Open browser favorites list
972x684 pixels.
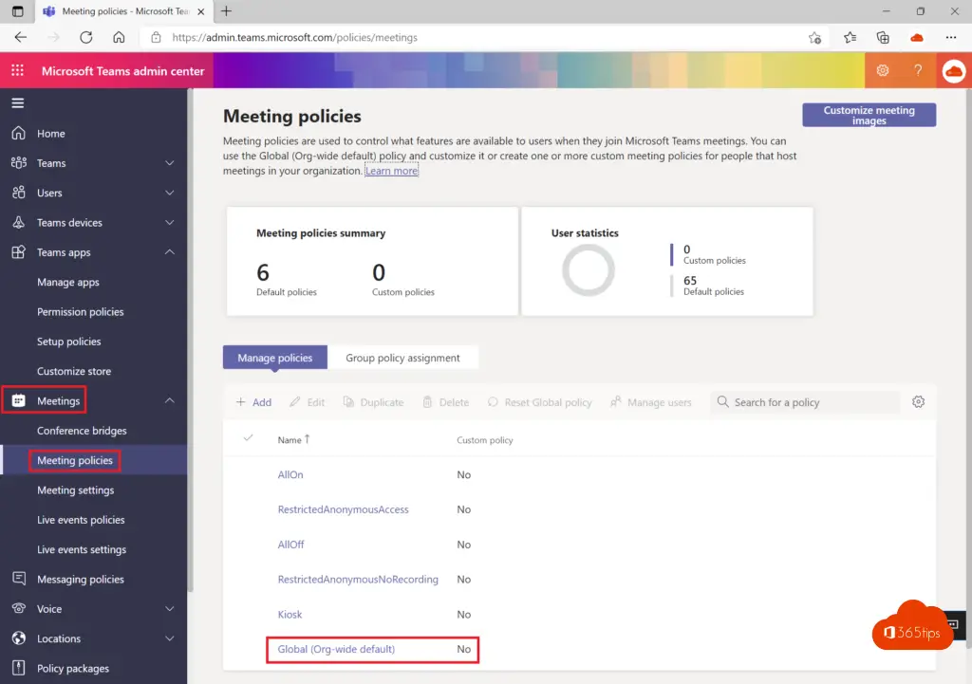click(850, 38)
